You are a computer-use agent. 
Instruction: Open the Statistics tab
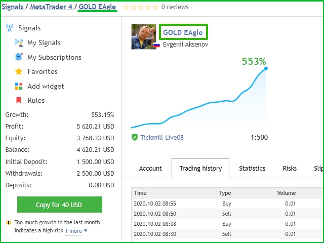pyautogui.click(x=252, y=169)
